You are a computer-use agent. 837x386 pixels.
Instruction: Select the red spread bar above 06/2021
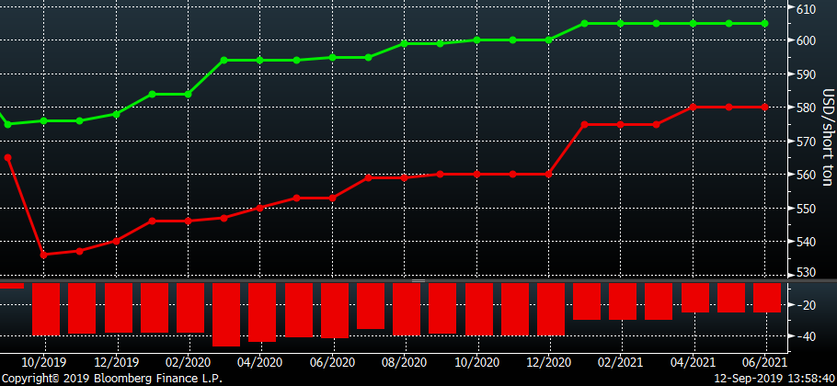(766, 297)
